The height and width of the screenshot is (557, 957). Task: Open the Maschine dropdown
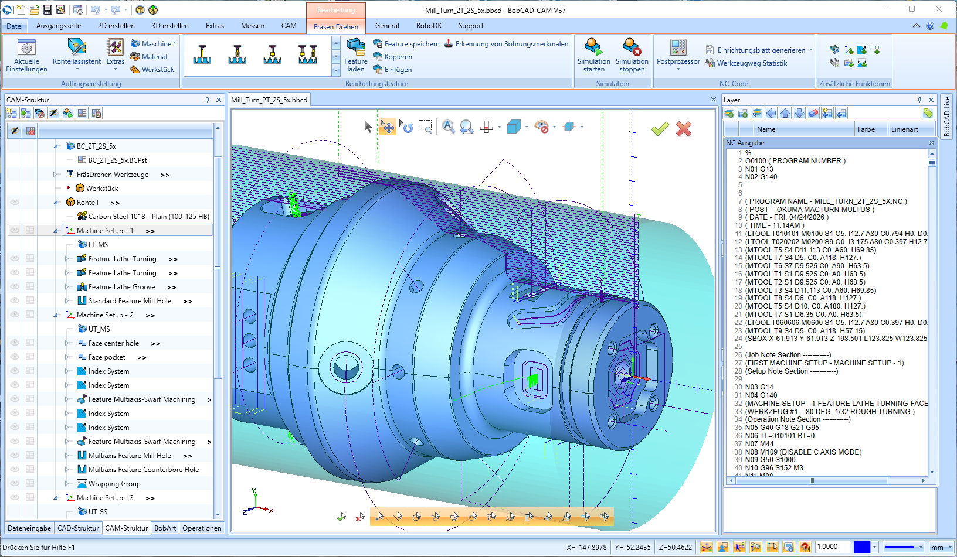coord(156,44)
